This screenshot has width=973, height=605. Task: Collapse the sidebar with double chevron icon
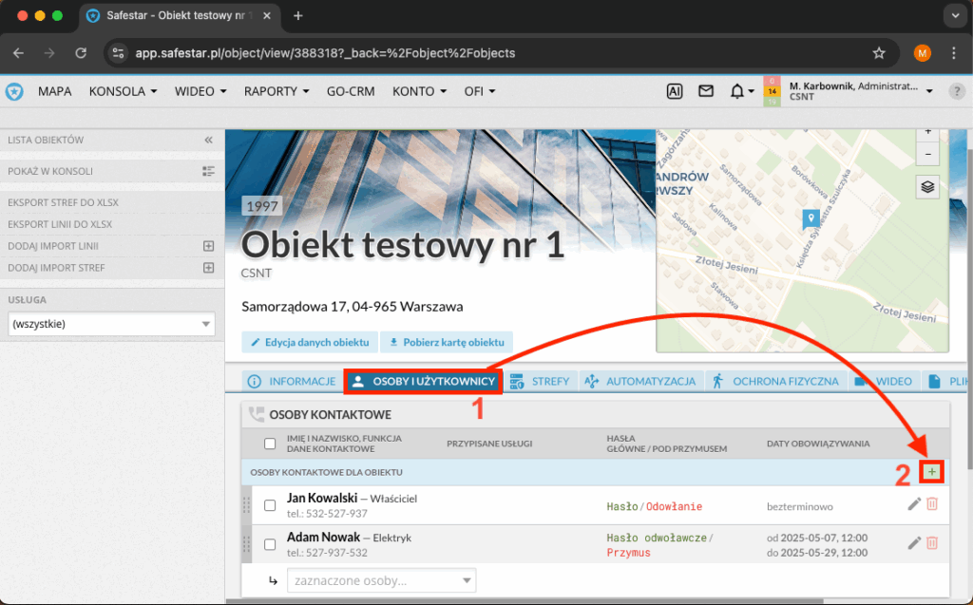coord(208,140)
